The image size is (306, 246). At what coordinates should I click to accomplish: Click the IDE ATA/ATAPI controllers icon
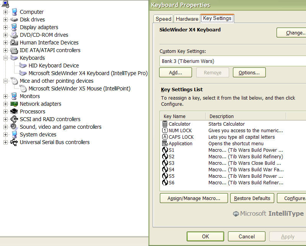pyautogui.click(x=14, y=51)
